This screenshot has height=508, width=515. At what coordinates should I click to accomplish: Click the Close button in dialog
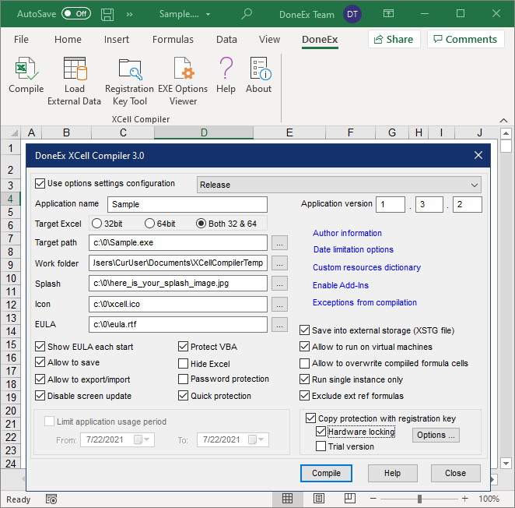(x=456, y=473)
